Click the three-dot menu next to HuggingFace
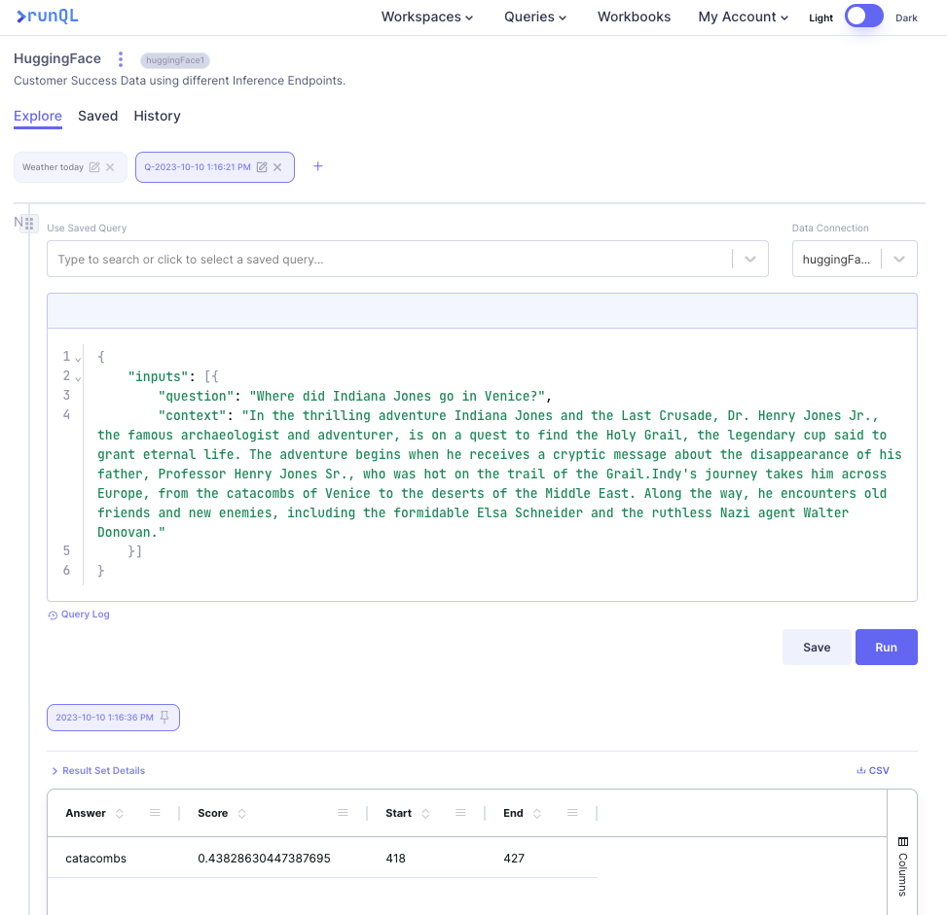This screenshot has height=915, width=947. coord(121,59)
